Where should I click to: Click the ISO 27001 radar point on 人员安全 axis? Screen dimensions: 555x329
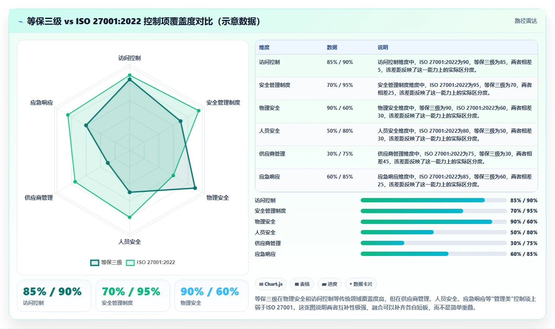pyautogui.click(x=129, y=217)
